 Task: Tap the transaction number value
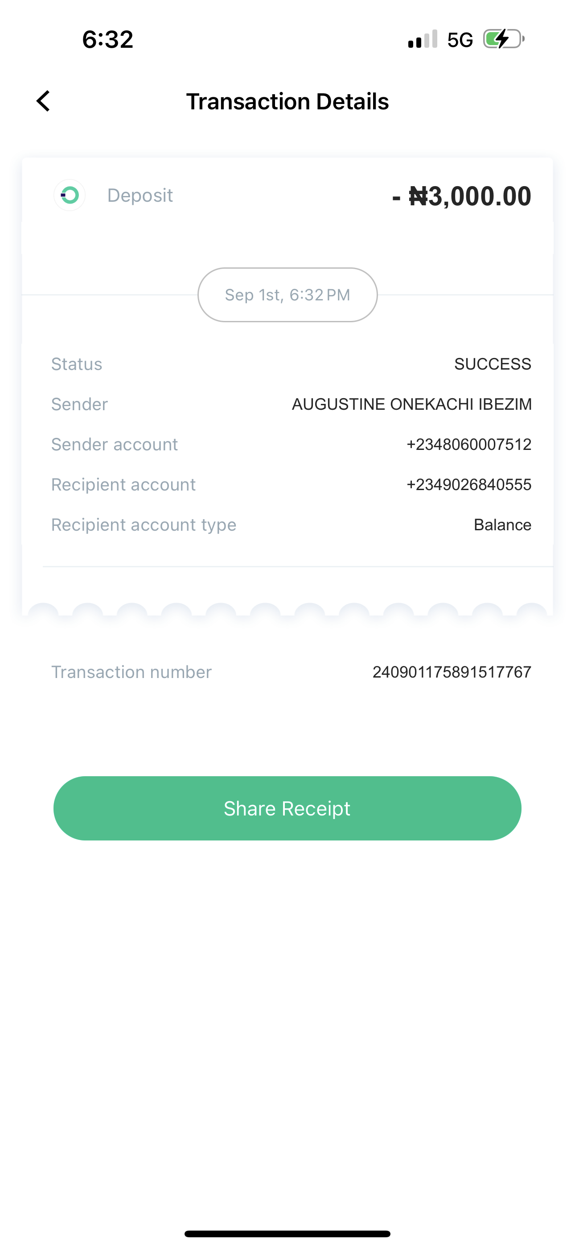tap(452, 672)
